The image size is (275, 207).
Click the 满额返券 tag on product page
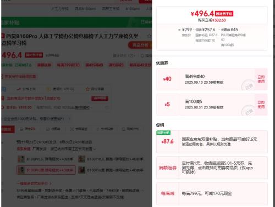pyautogui.click(x=44, y=65)
